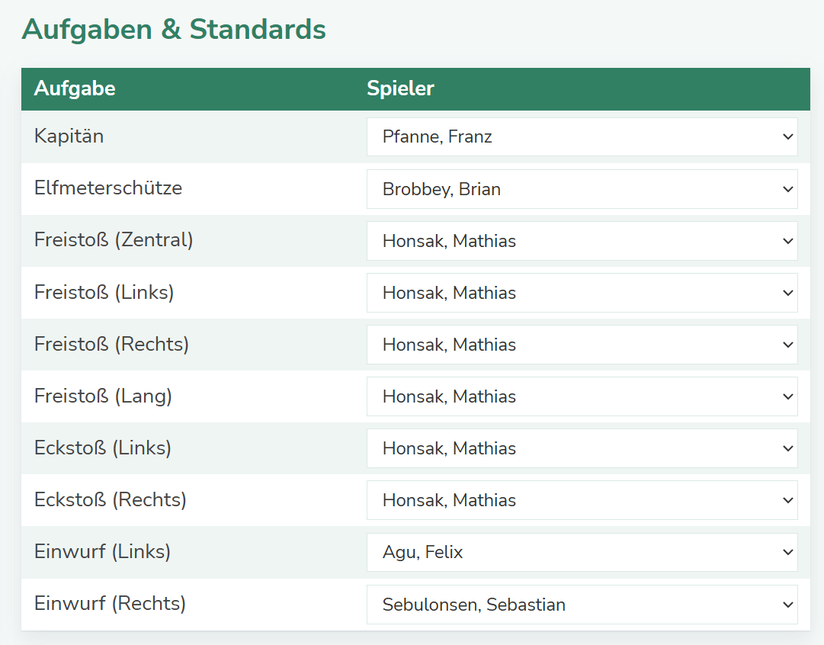Open the Einwurf (Rechts) dropdown showing Sebulonsen
Image resolution: width=824 pixels, height=645 pixels.
582,605
